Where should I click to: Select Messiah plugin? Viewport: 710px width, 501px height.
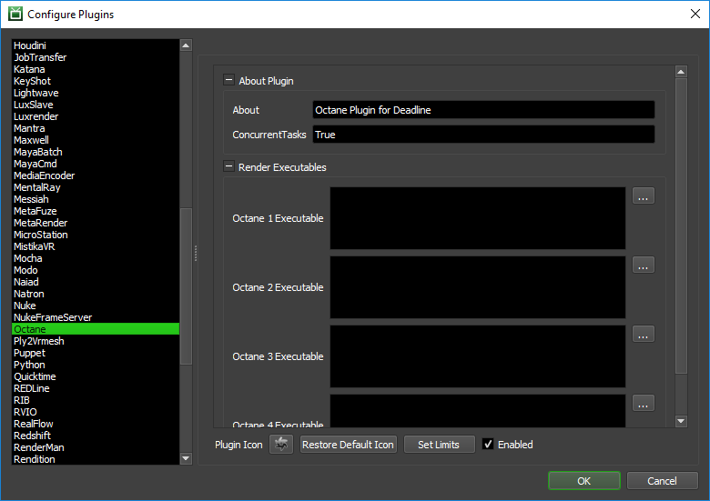click(96, 199)
